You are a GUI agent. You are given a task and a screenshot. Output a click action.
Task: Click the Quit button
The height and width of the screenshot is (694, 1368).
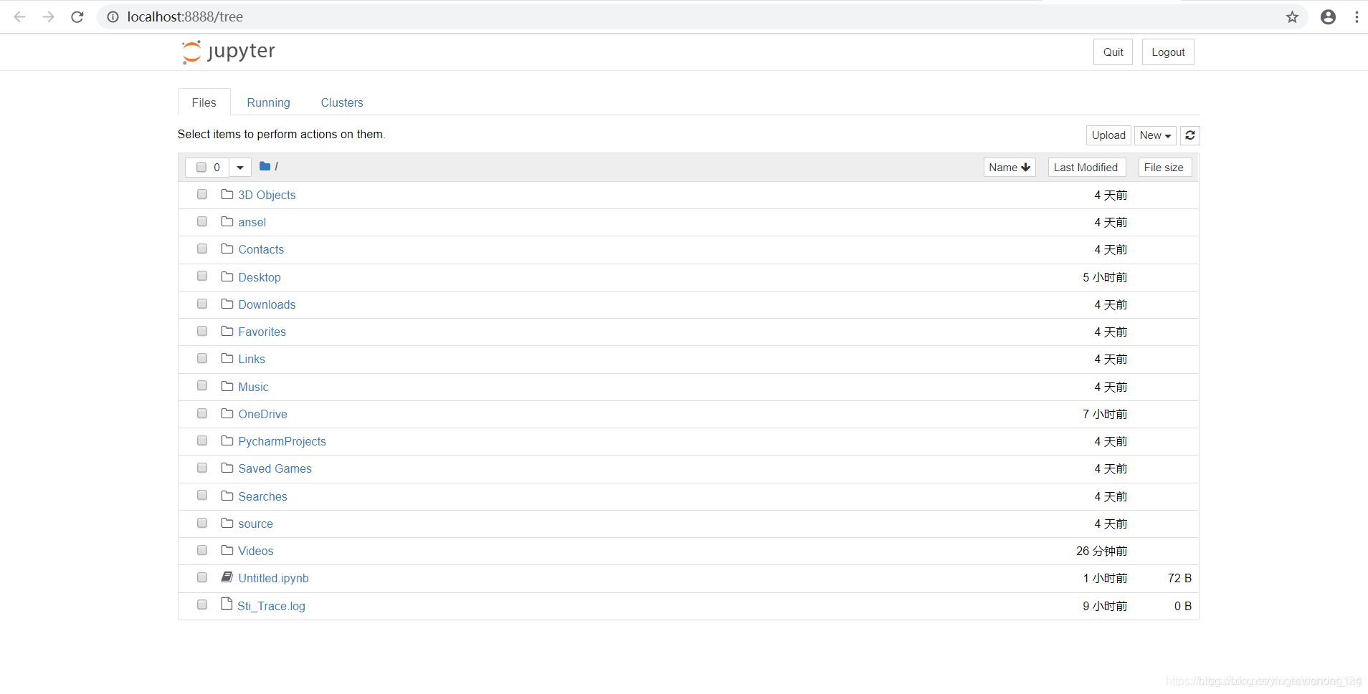(1113, 52)
